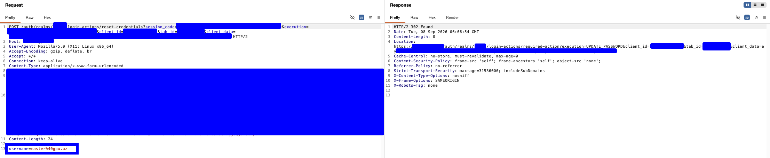Click the Response panel title
The height and width of the screenshot is (158, 770).
click(x=400, y=5)
